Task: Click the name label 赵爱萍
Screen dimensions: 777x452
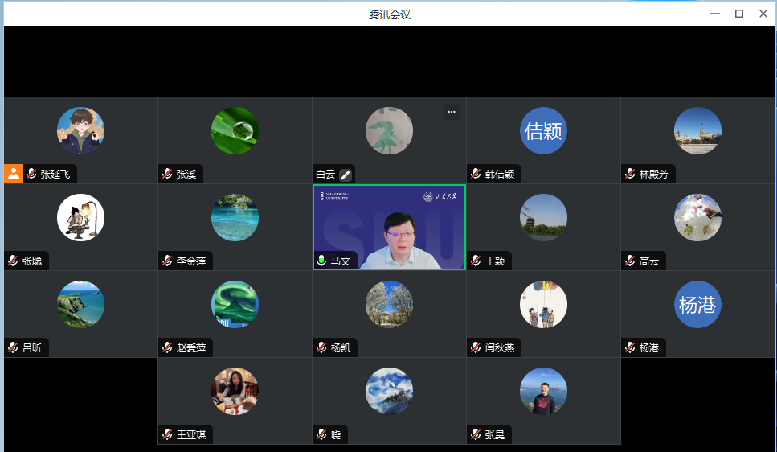Action: coord(191,347)
